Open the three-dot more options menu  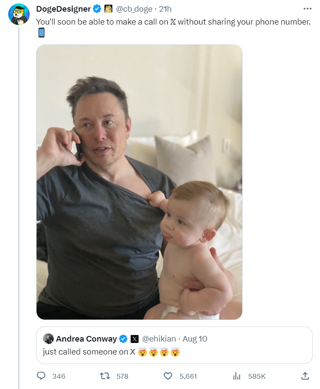click(307, 9)
